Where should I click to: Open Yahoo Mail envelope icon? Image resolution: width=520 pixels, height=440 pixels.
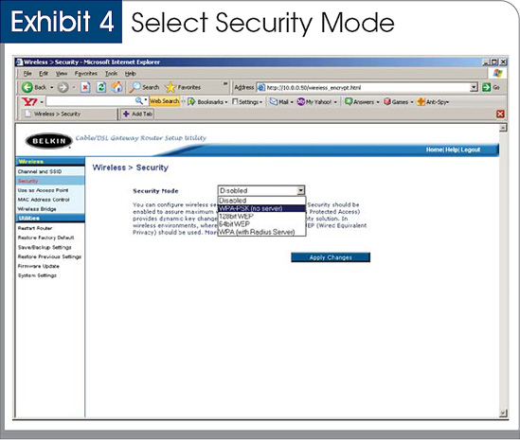pyautogui.click(x=274, y=101)
